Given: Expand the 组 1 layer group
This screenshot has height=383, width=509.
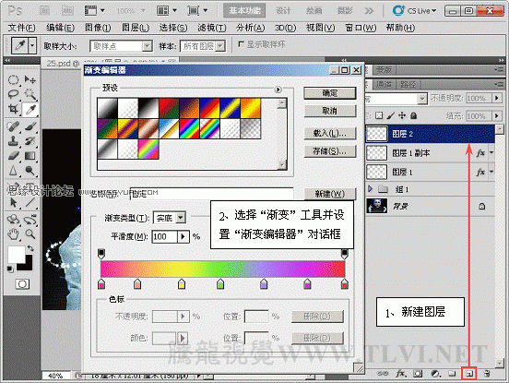Looking at the screenshot, I should 371,189.
